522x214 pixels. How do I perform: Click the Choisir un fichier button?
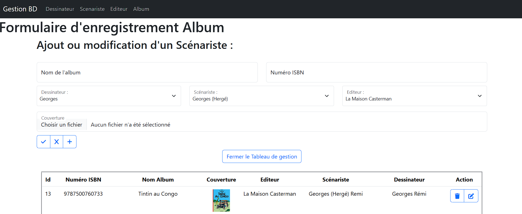[x=61, y=125]
